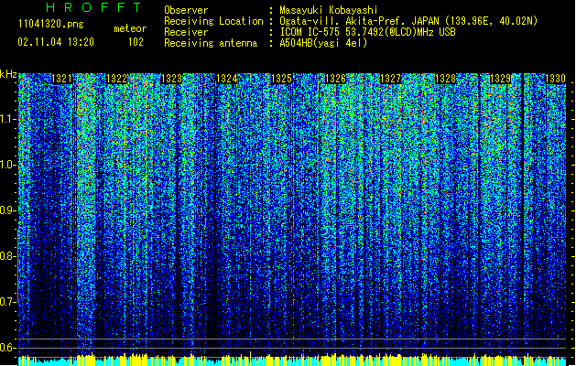The width and height of the screenshot is (576, 366).
Task: Click the 0.8 frequency axis label
Action: [x=7, y=256]
